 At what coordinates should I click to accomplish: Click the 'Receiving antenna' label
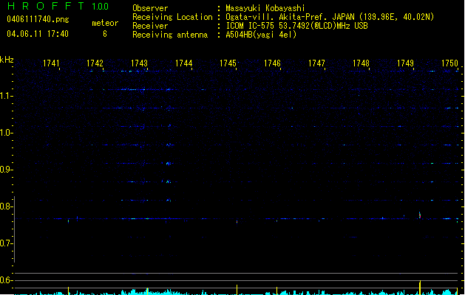click(x=170, y=35)
